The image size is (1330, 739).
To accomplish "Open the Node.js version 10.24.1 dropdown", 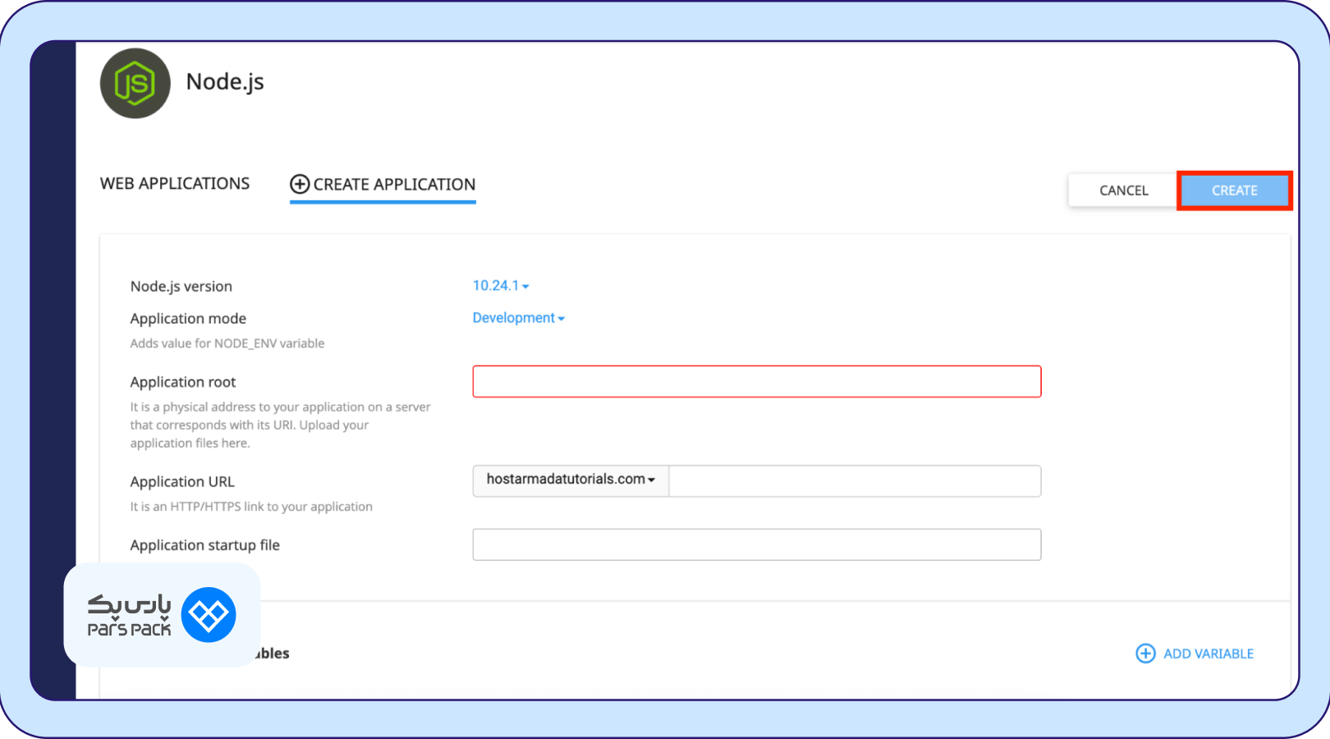I will coord(500,286).
